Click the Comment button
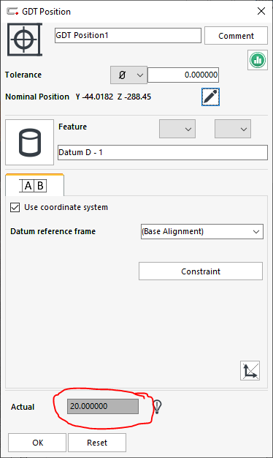 (236, 36)
